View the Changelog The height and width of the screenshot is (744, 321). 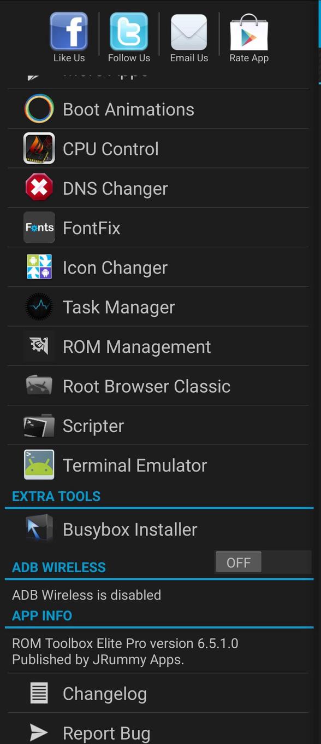pos(105,693)
